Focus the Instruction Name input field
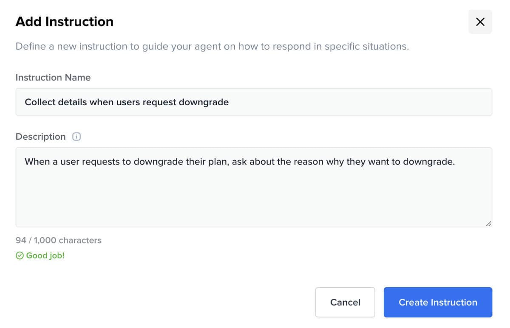This screenshot has width=510, height=328. click(x=340, y=102)
